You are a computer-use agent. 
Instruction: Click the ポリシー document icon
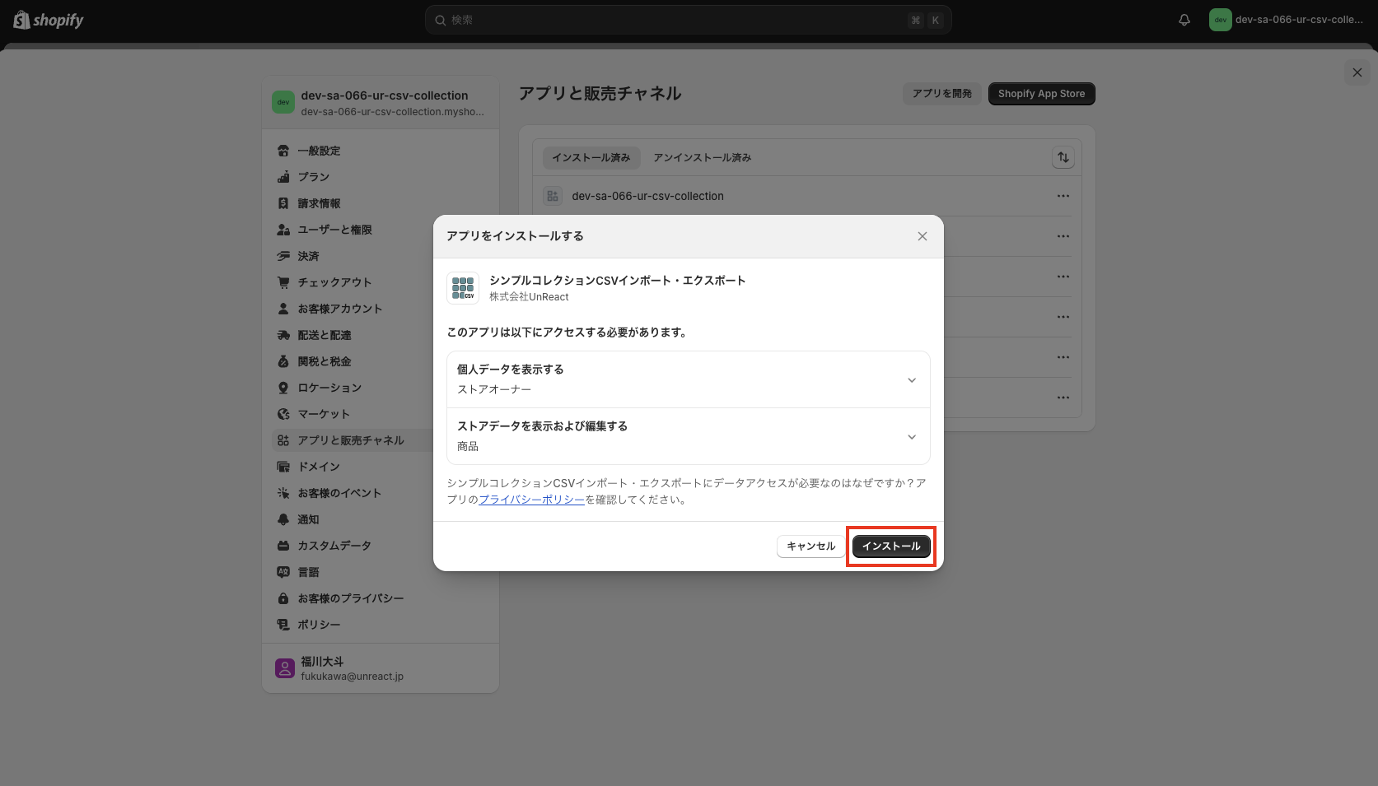(283, 625)
